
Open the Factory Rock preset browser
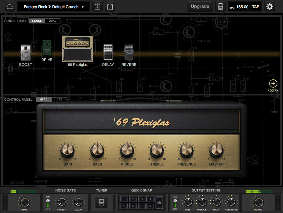click(x=35, y=7)
